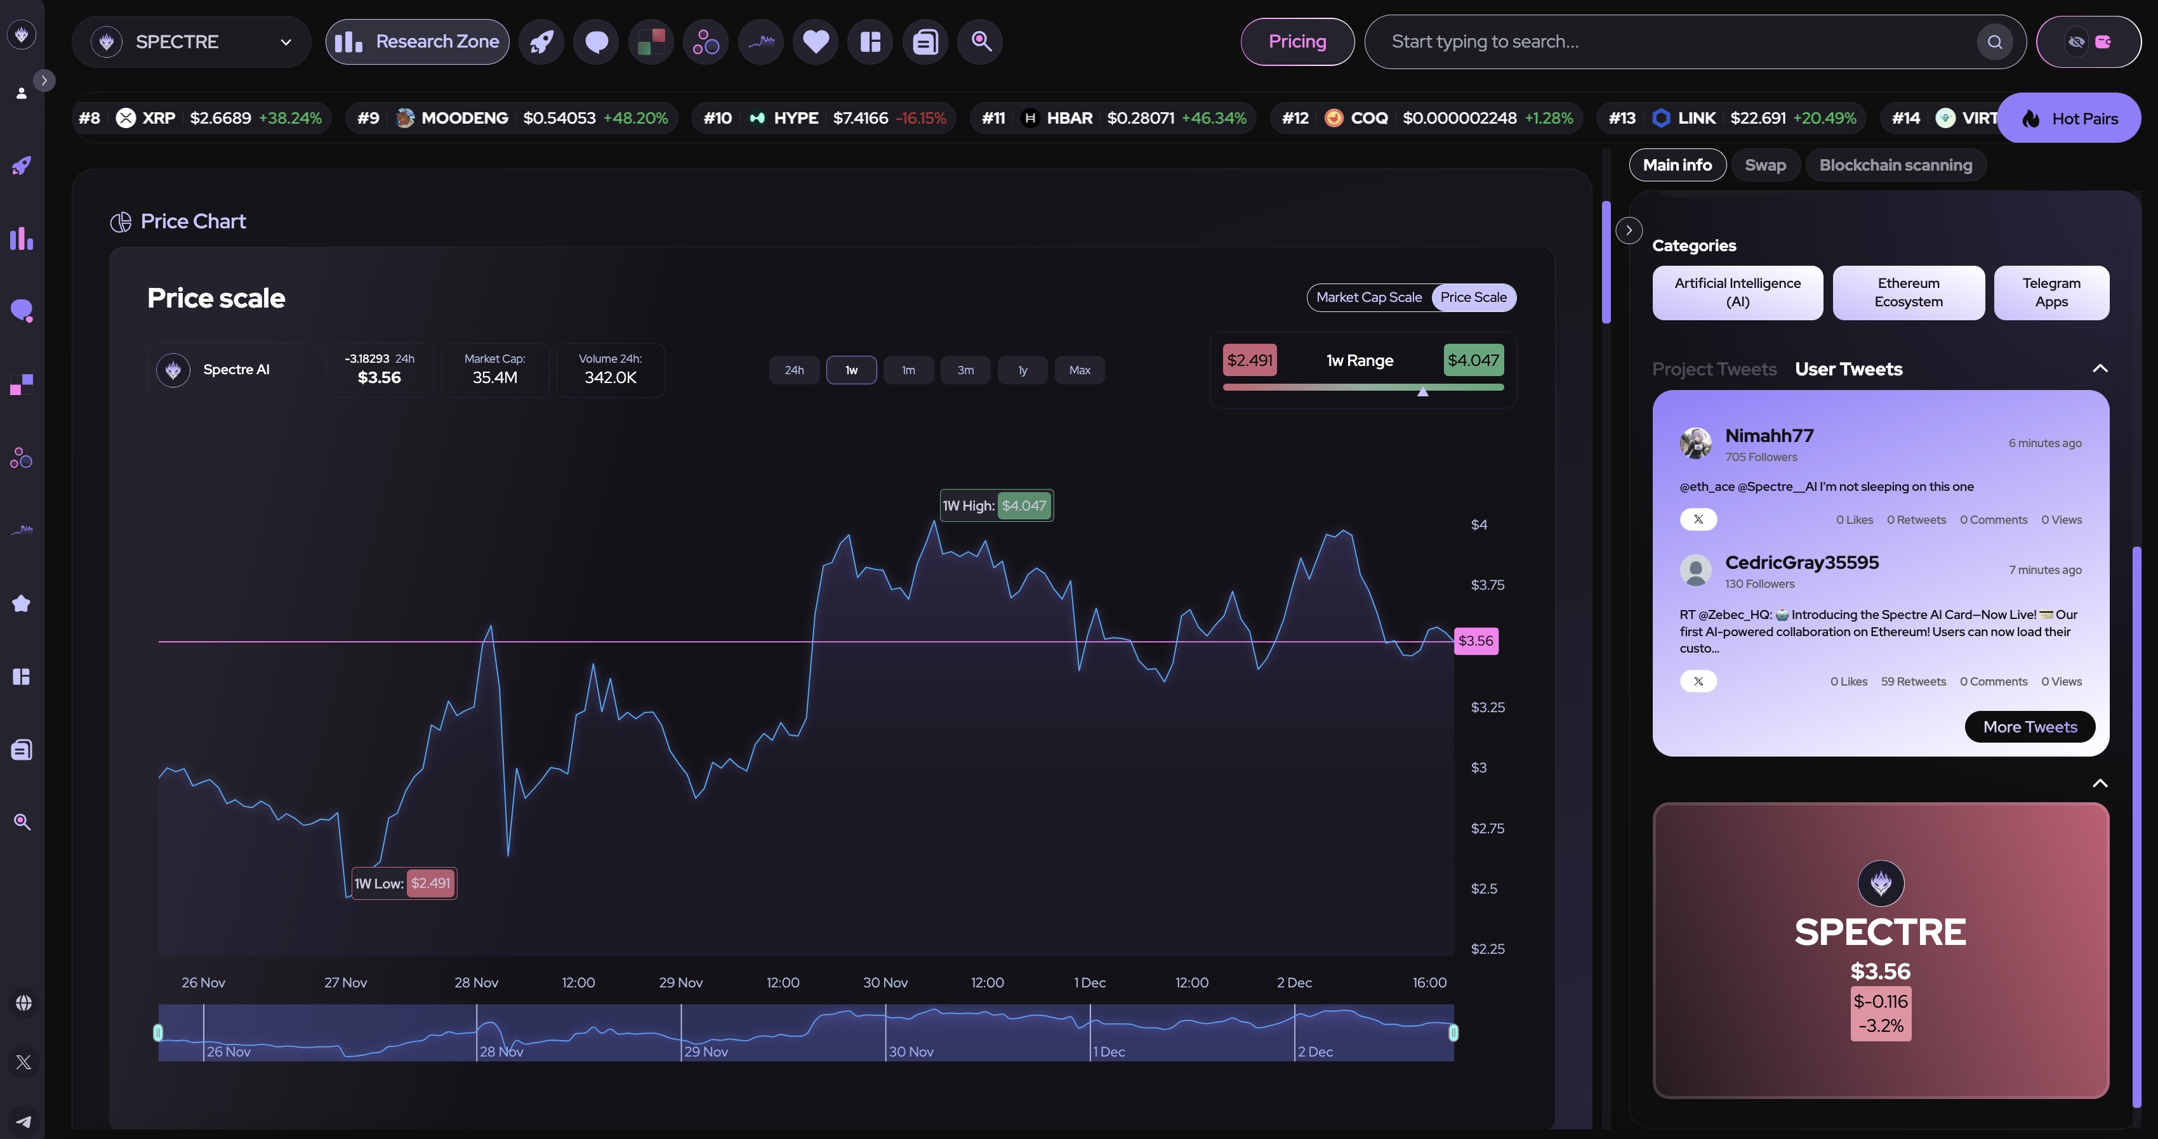The image size is (2158, 1139).
Task: Click the star favorites icon in left sidebar
Action: (x=22, y=603)
